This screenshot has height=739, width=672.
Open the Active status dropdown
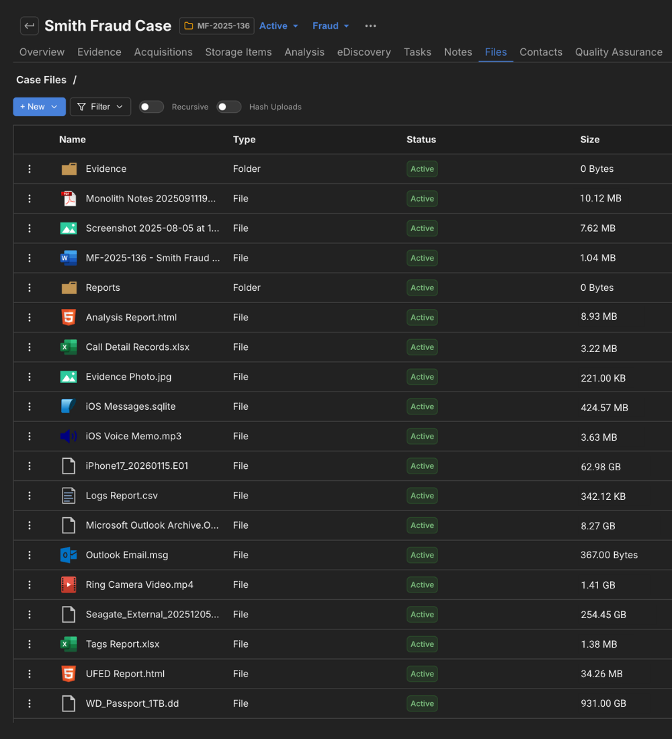pos(278,26)
